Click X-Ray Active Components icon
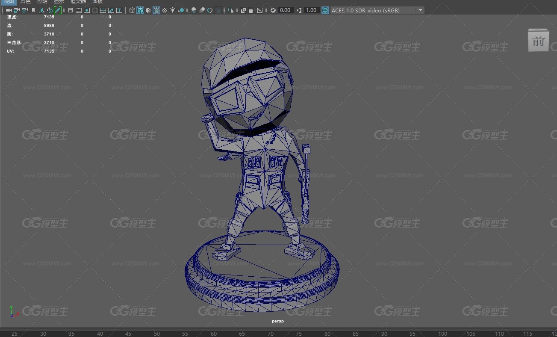 (252, 10)
